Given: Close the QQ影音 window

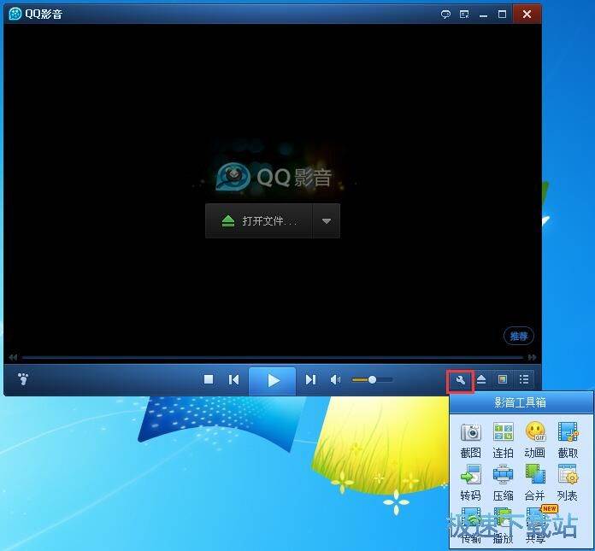Looking at the screenshot, I should 527,14.
